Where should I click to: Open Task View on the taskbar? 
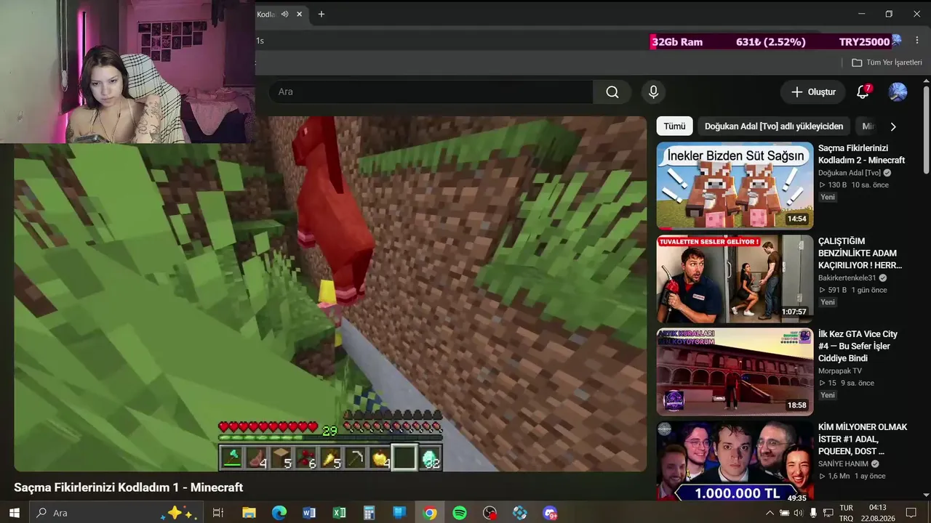pos(217,513)
